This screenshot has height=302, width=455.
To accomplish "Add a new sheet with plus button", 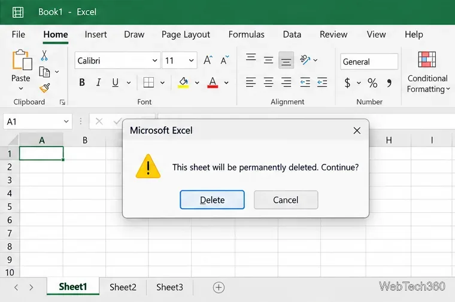I will 219,288.
